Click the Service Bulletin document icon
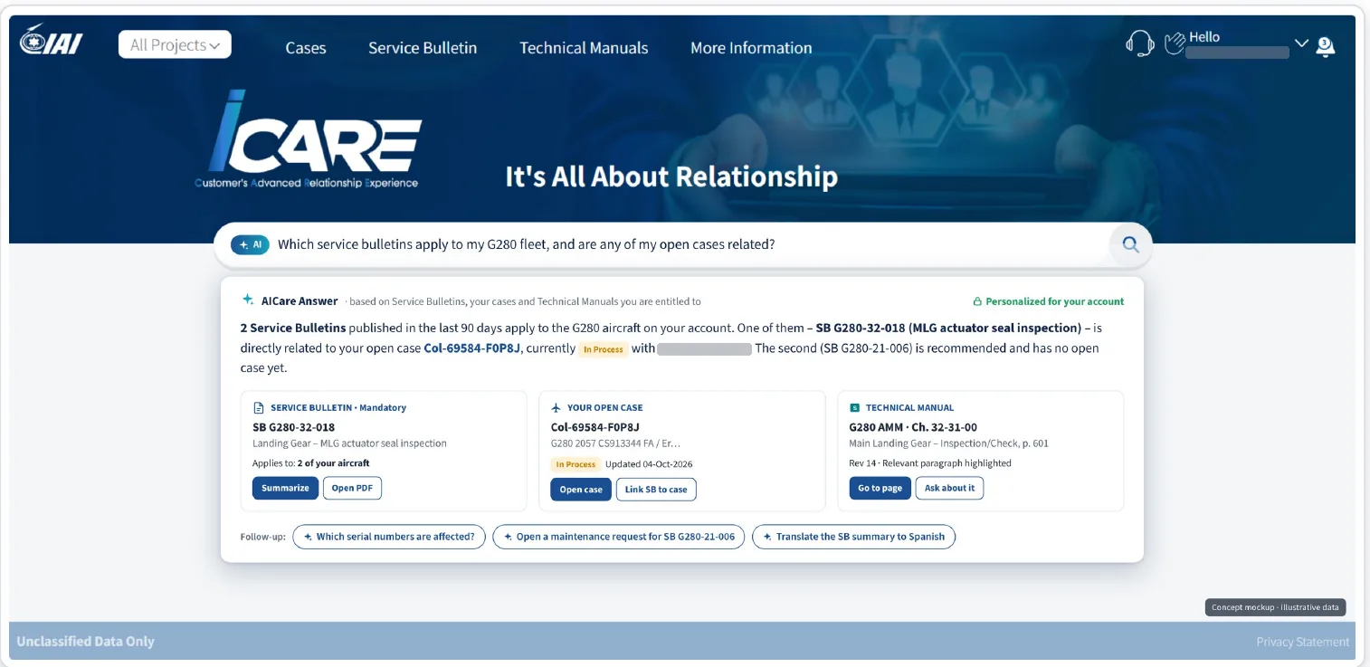 [259, 408]
